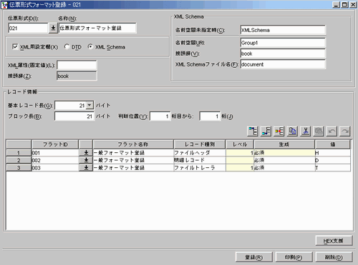This screenshot has height=265, width=358.
Task: Click the grayed paste toolbar icon
Action: click(319, 131)
